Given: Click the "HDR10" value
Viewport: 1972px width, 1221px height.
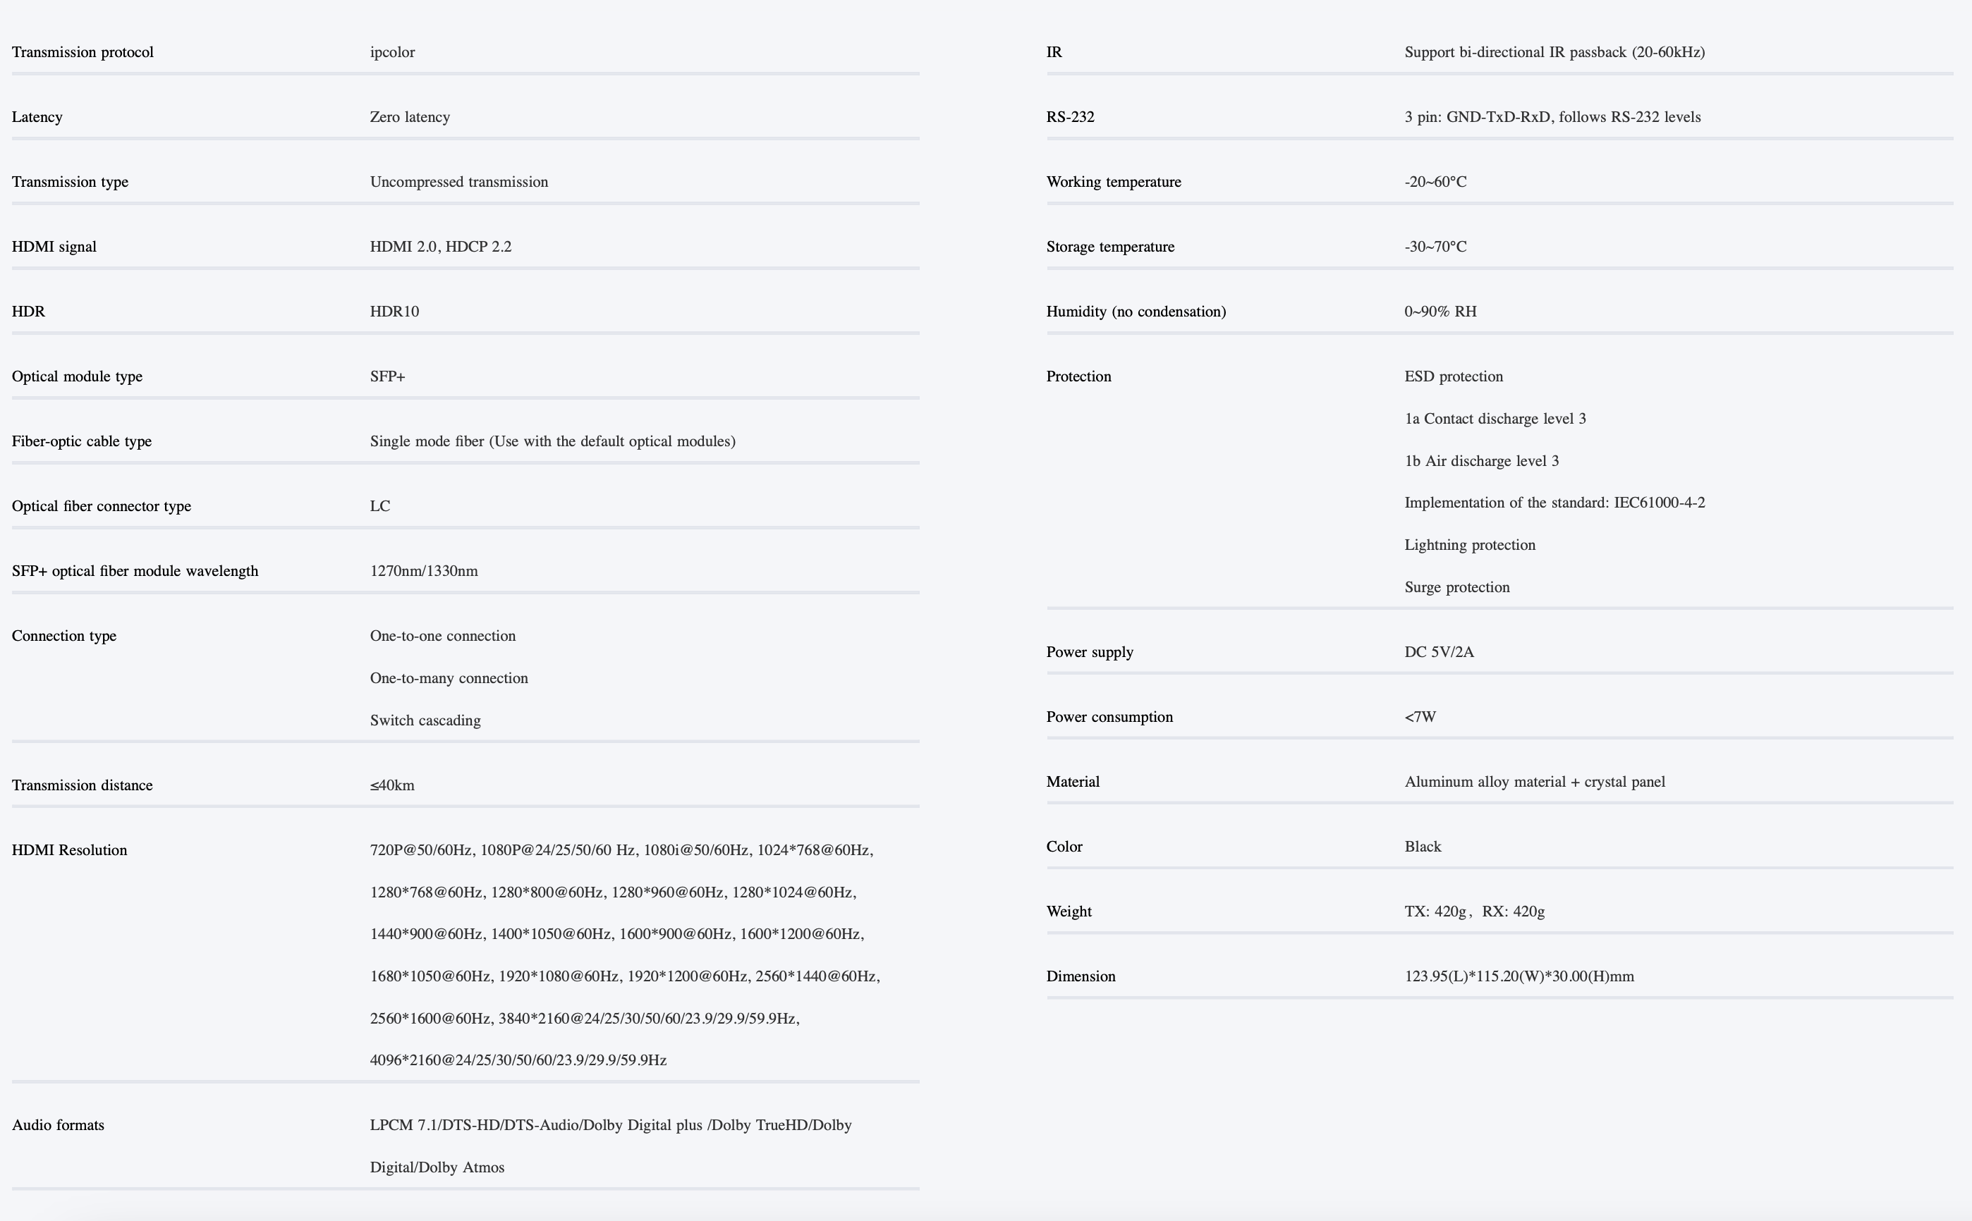Looking at the screenshot, I should [394, 312].
